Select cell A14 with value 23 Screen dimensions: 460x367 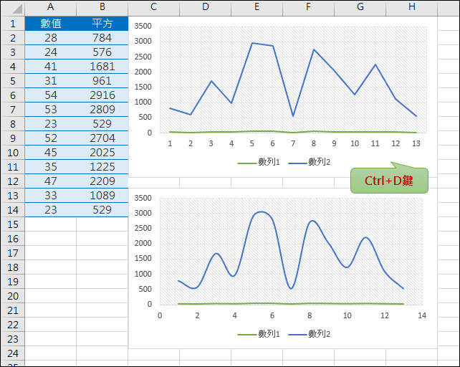click(50, 210)
